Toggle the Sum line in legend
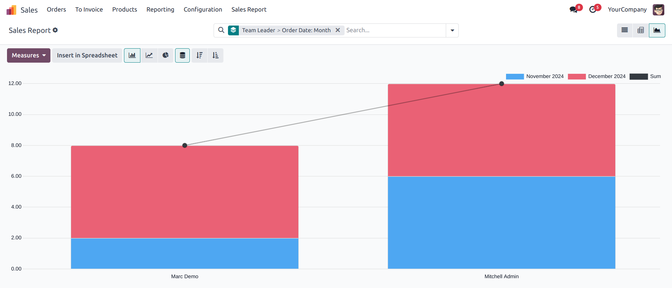 coord(645,76)
